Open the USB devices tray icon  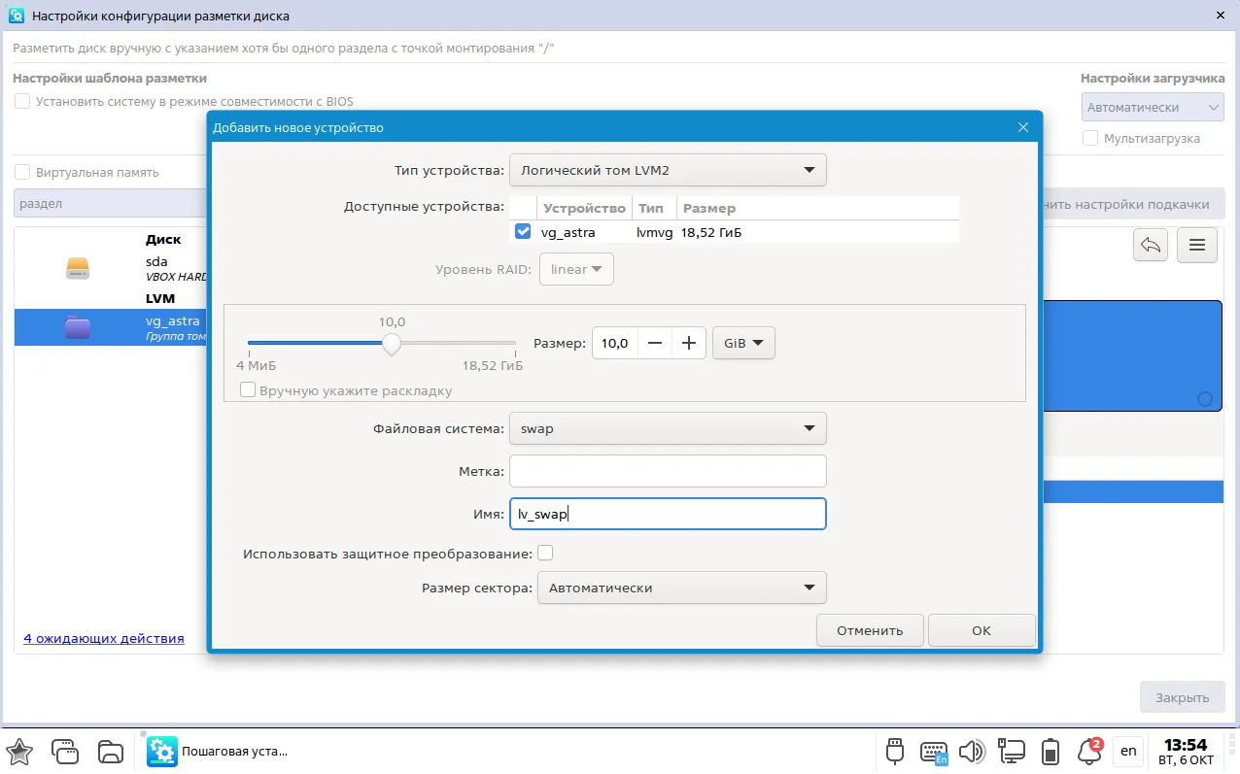(895, 751)
